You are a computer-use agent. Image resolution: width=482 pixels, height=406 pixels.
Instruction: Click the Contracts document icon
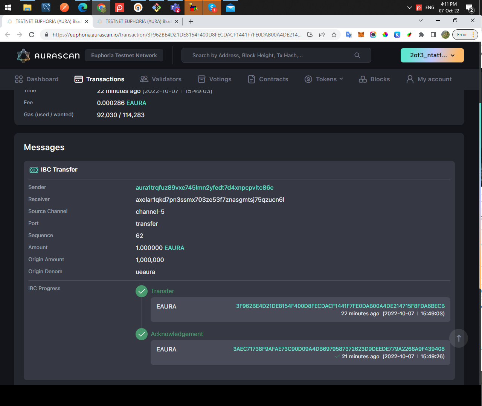251,79
